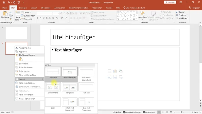The image size is (202, 114).
Task: Select the rectangle shape in the shapes gallery
Action: tap(128, 12)
